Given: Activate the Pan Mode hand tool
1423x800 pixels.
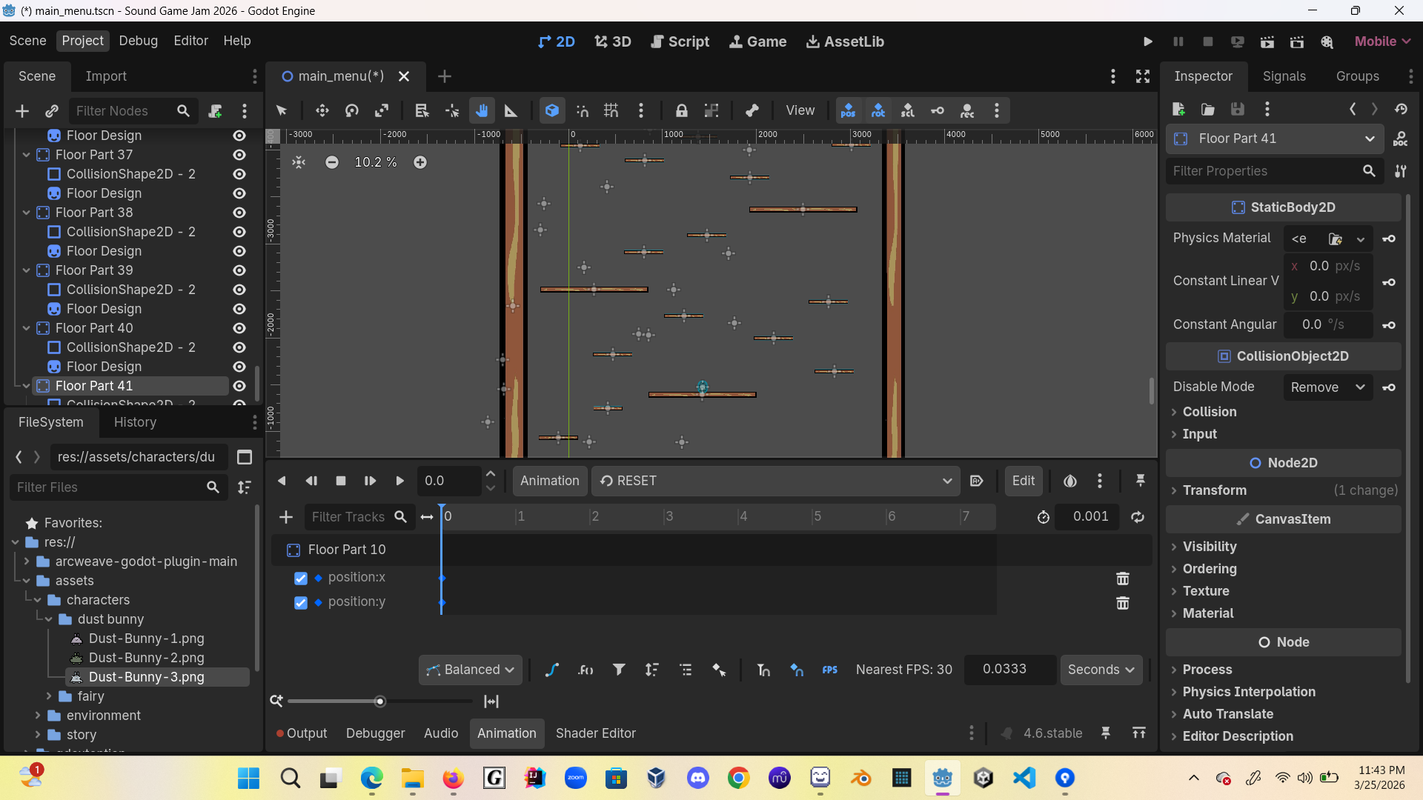Looking at the screenshot, I should pyautogui.click(x=482, y=111).
